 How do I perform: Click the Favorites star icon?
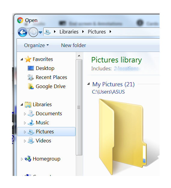point(28,59)
